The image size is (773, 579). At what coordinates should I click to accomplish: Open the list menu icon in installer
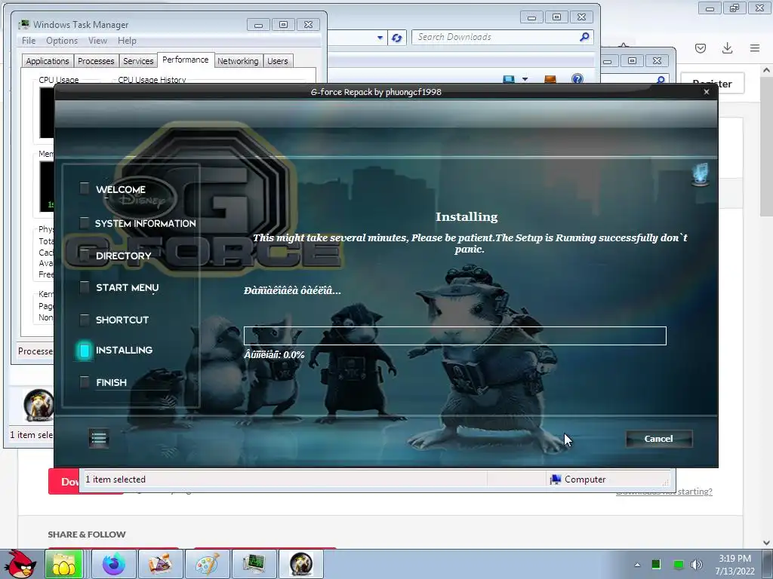coord(99,438)
